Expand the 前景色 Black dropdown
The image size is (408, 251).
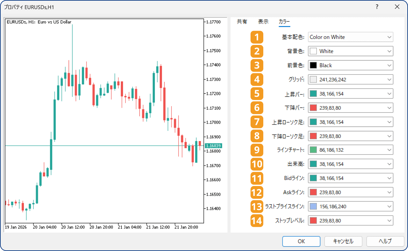[350, 65]
